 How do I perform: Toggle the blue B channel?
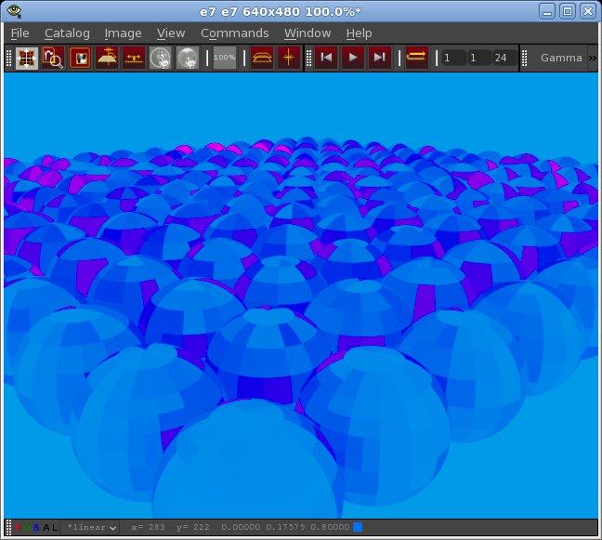click(36, 527)
